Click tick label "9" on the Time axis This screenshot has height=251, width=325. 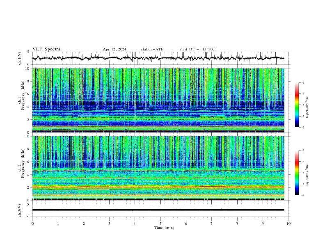click(263, 224)
